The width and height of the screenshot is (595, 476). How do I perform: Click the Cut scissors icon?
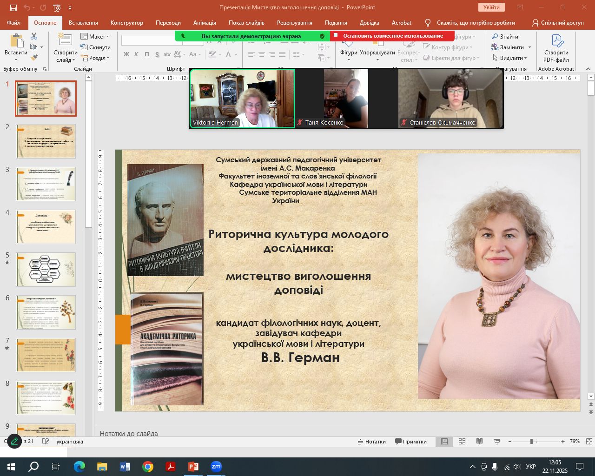(x=34, y=36)
